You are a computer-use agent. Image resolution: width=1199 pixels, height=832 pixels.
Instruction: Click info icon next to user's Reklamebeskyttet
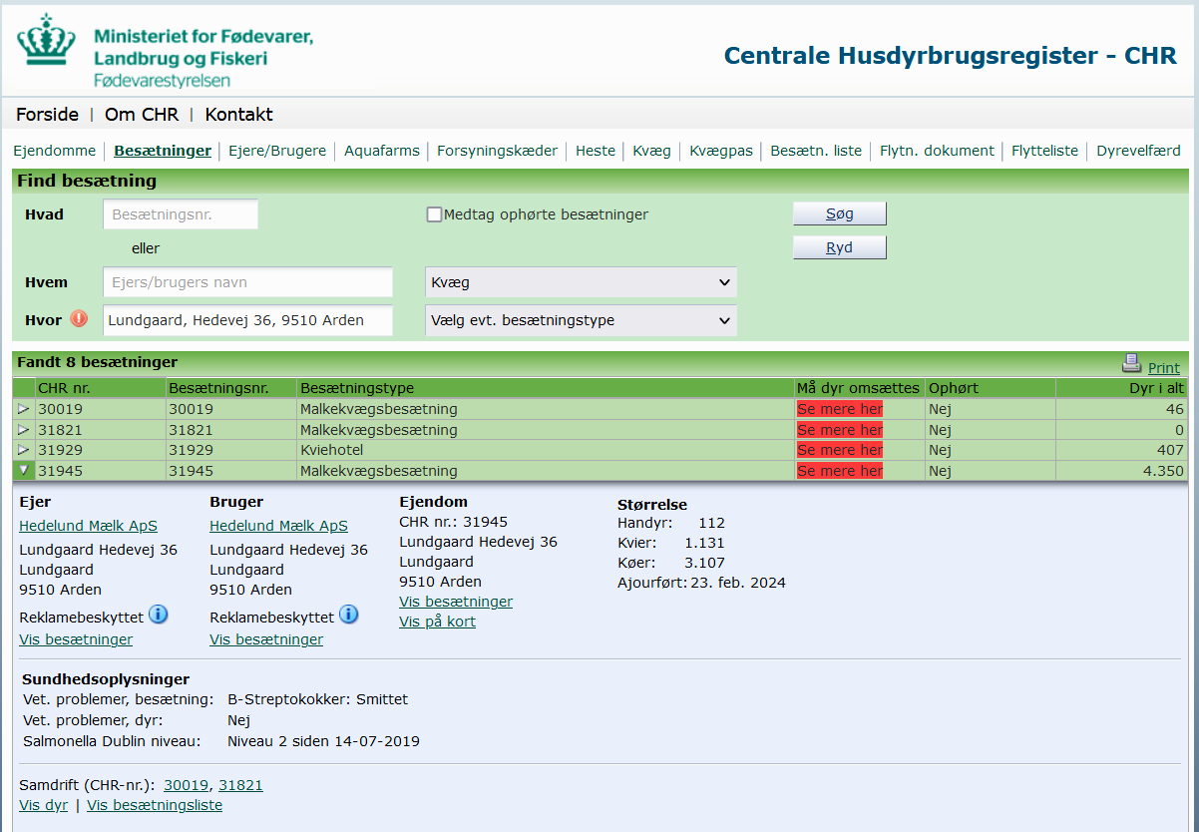coord(348,615)
